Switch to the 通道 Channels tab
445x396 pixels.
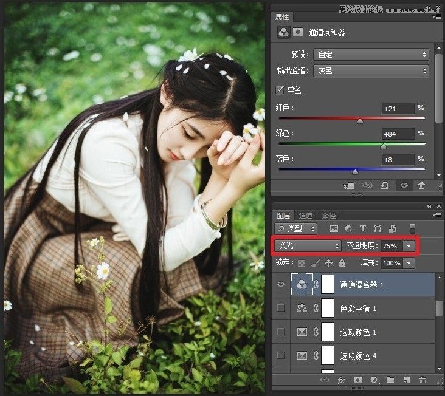click(x=306, y=216)
